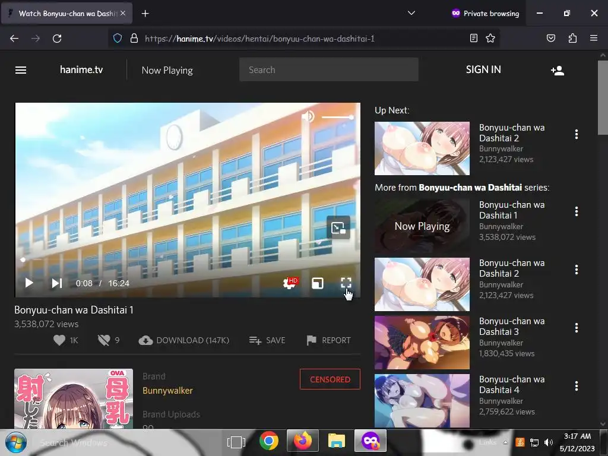
Task: Open tracking protection shield icon
Action: 118,38
